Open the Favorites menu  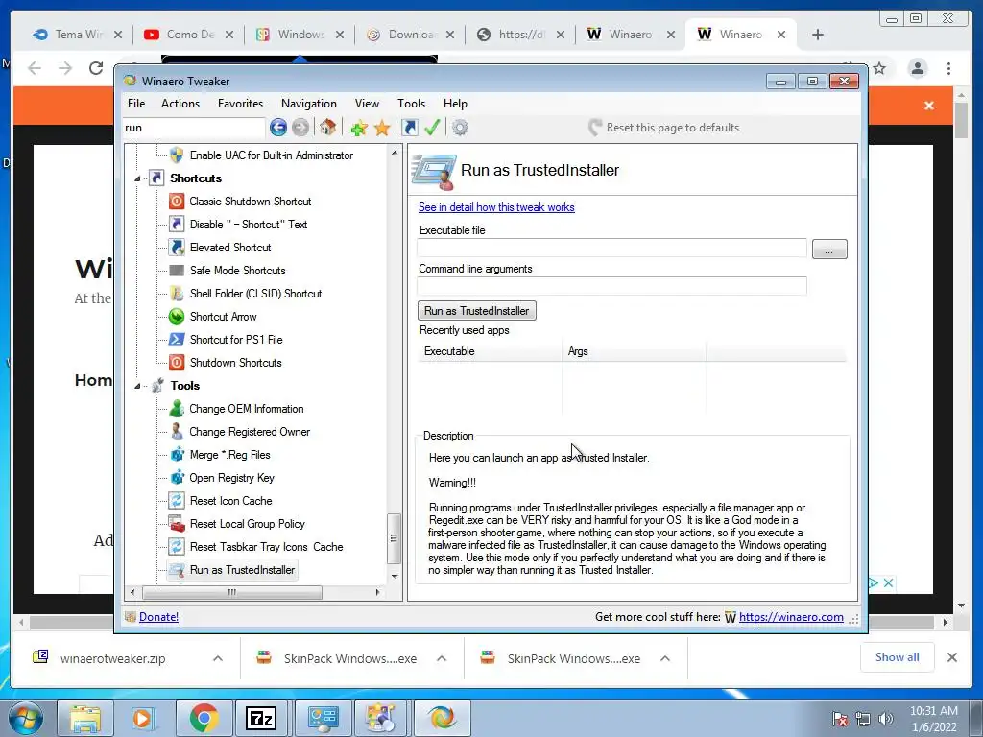click(240, 104)
